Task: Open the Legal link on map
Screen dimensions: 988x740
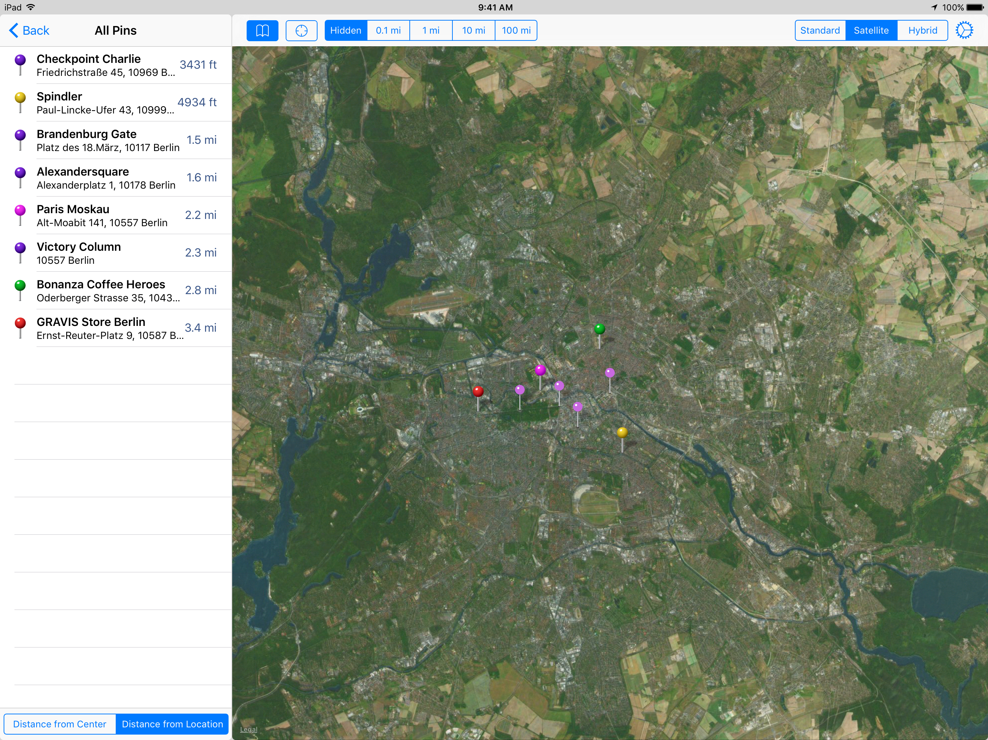Action: tap(249, 729)
